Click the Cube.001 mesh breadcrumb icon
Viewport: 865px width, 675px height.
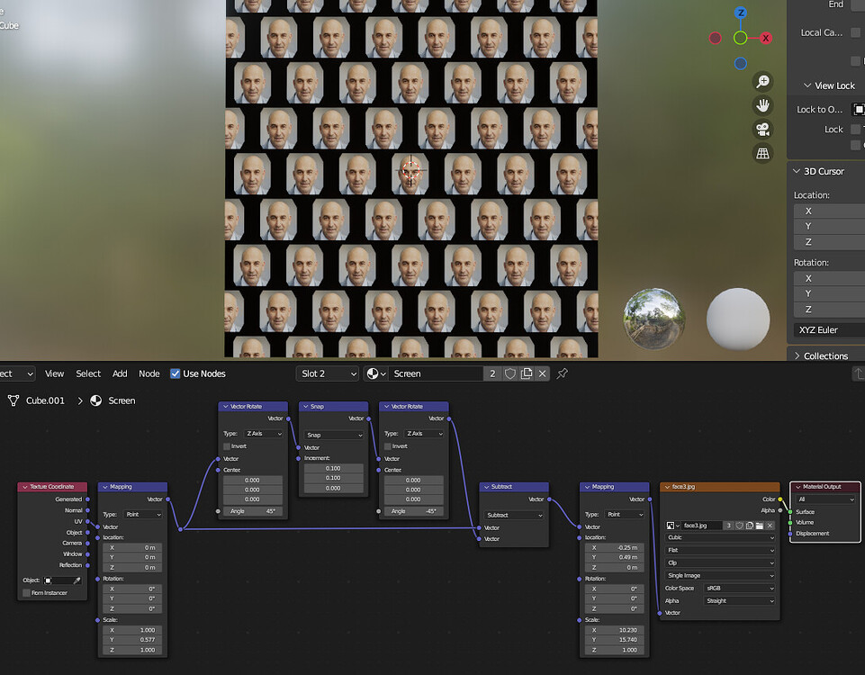click(x=14, y=400)
